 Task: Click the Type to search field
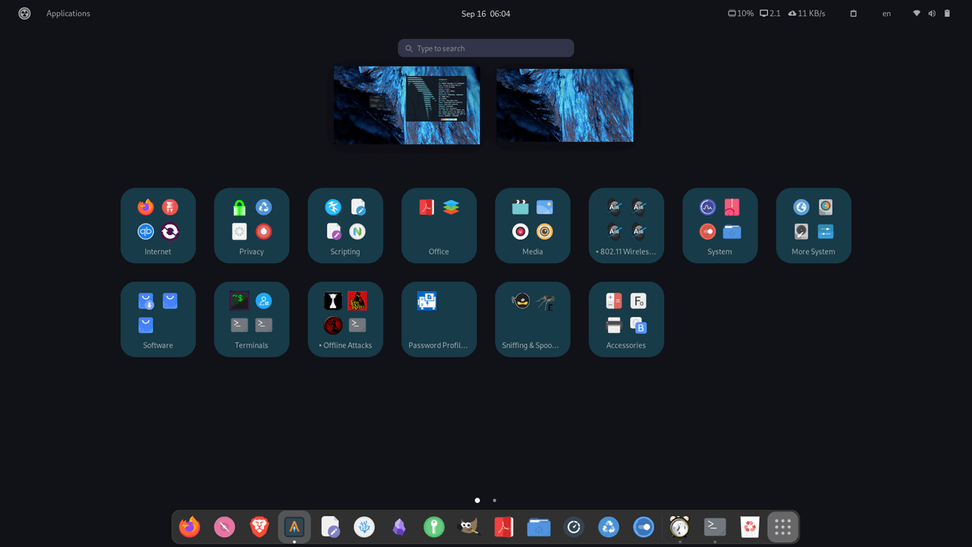tap(486, 49)
